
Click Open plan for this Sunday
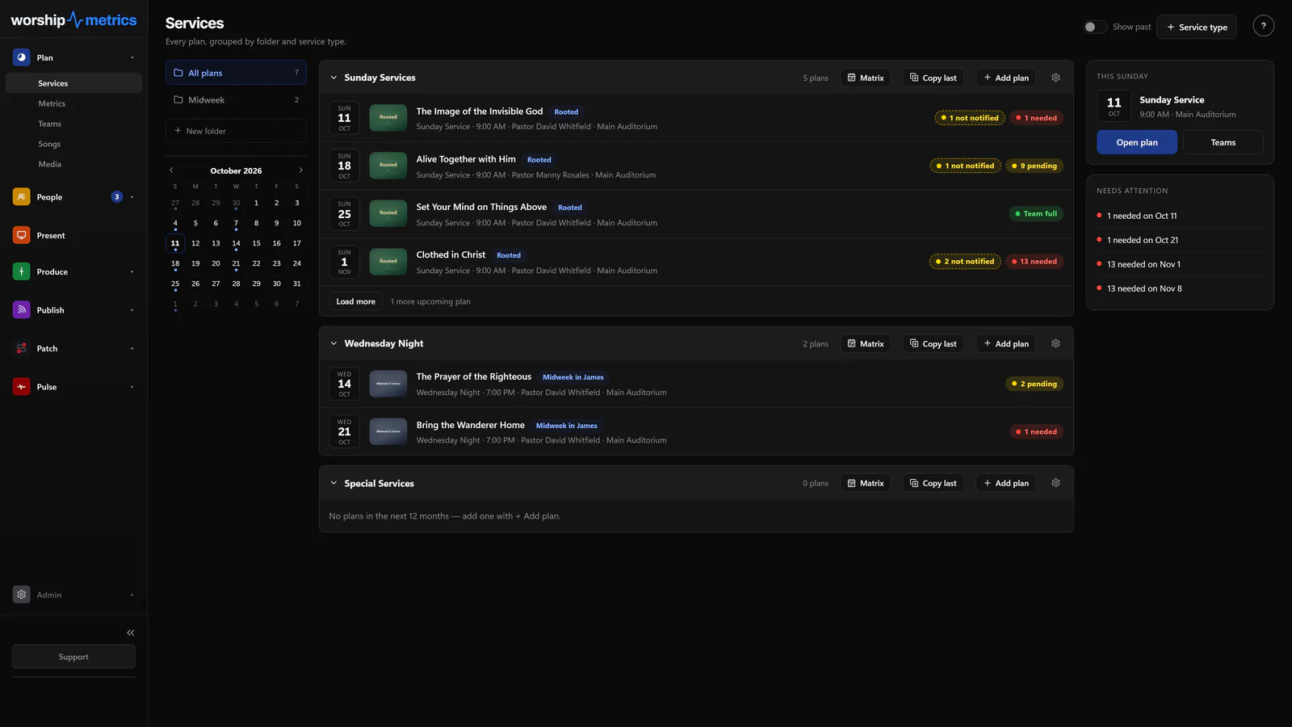(1137, 142)
